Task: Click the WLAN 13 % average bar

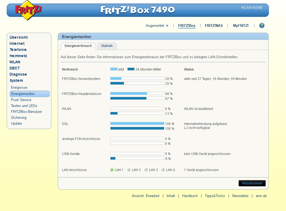Action: pyautogui.click(x=137, y=113)
